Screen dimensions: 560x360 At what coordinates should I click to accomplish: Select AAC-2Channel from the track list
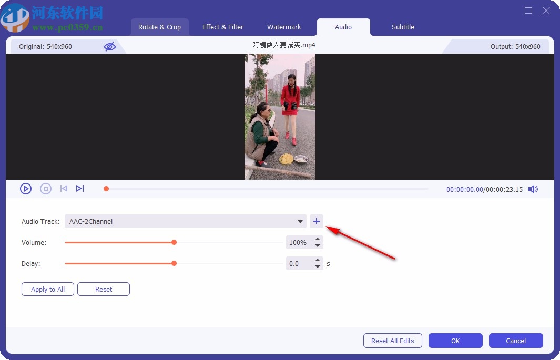pos(90,221)
